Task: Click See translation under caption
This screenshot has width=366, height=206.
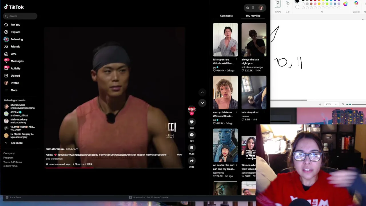Action: tap(54, 159)
